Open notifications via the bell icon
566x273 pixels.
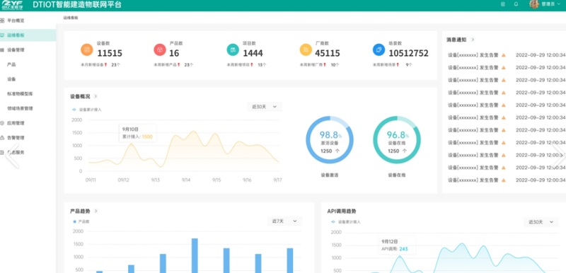516,4
